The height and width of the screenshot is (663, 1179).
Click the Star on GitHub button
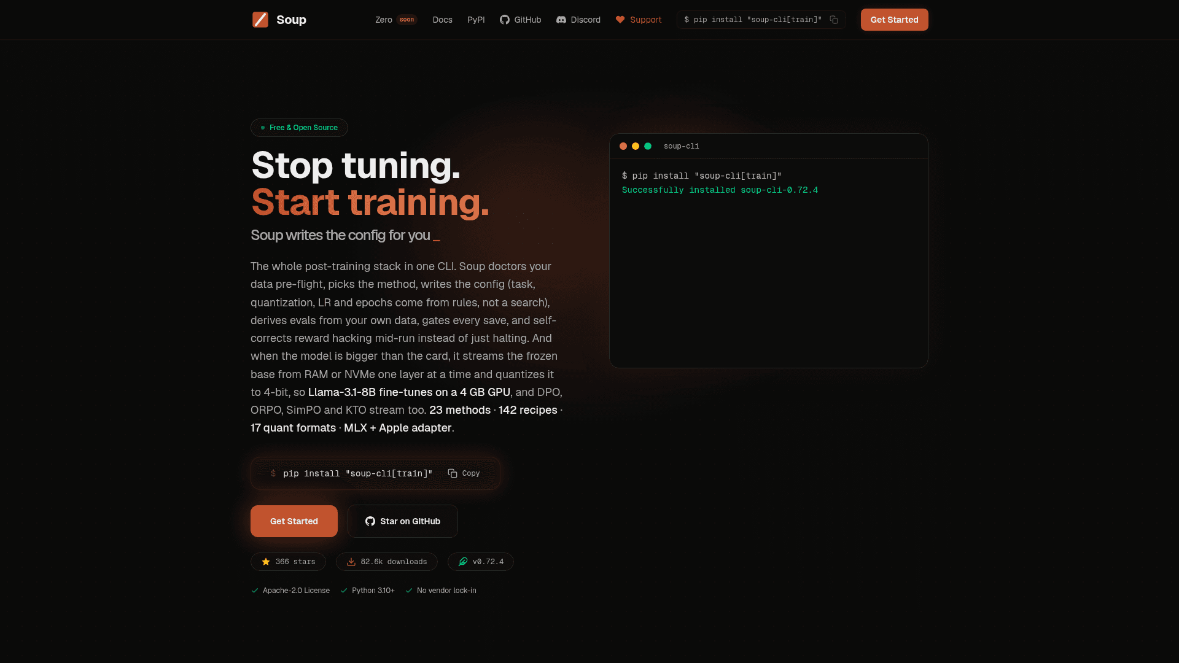point(403,521)
